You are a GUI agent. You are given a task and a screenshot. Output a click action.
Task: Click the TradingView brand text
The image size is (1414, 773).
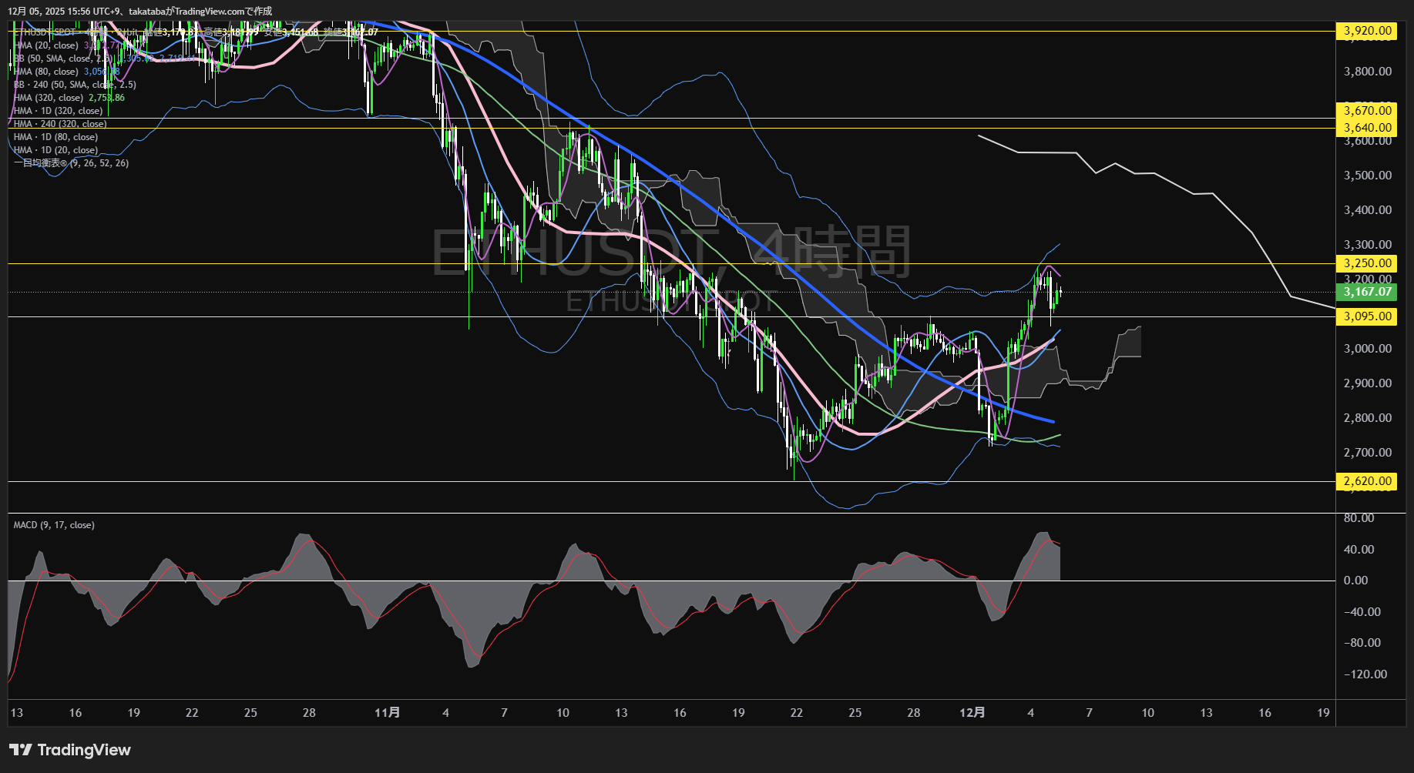pos(84,750)
